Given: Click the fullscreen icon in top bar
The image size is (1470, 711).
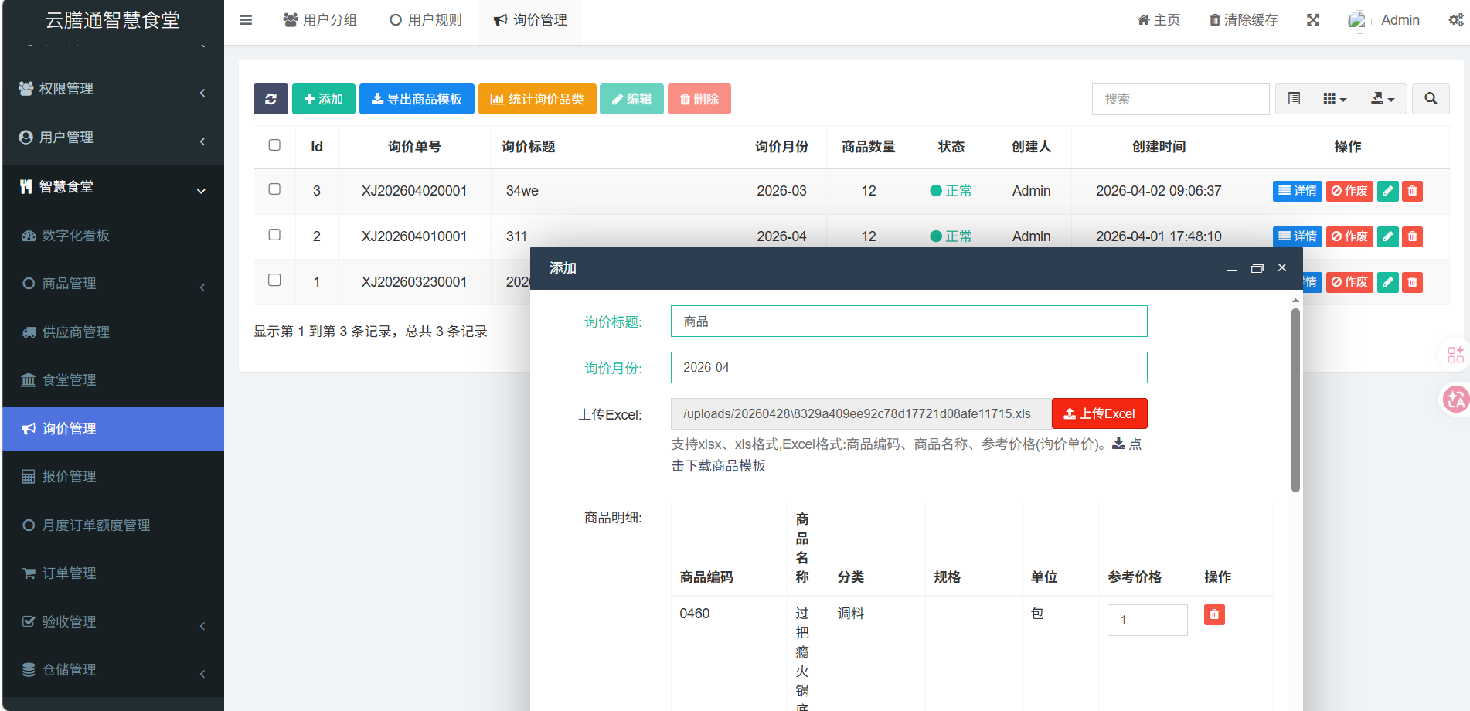Looking at the screenshot, I should 1312,20.
